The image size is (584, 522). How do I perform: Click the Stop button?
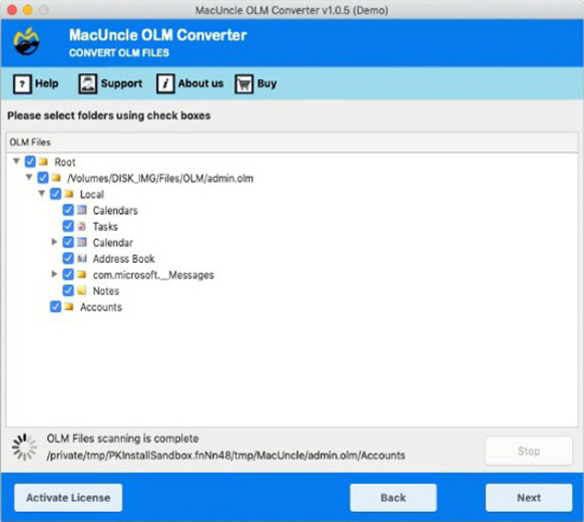click(529, 451)
